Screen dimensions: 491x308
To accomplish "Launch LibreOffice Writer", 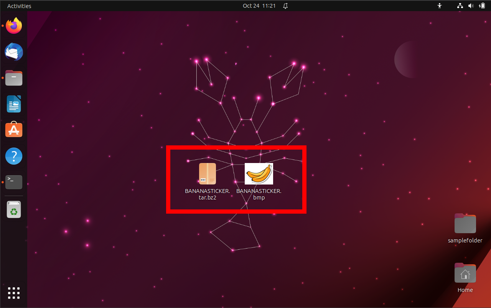I will tap(14, 104).
